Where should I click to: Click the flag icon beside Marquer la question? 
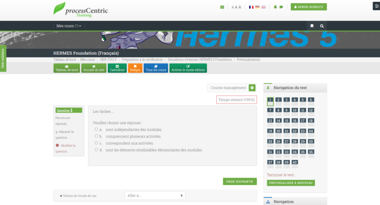(57, 132)
